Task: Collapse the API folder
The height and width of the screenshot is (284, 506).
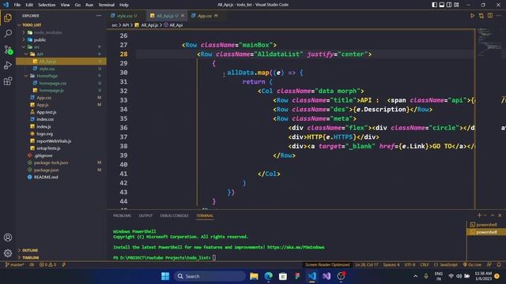Action: [x=26, y=54]
